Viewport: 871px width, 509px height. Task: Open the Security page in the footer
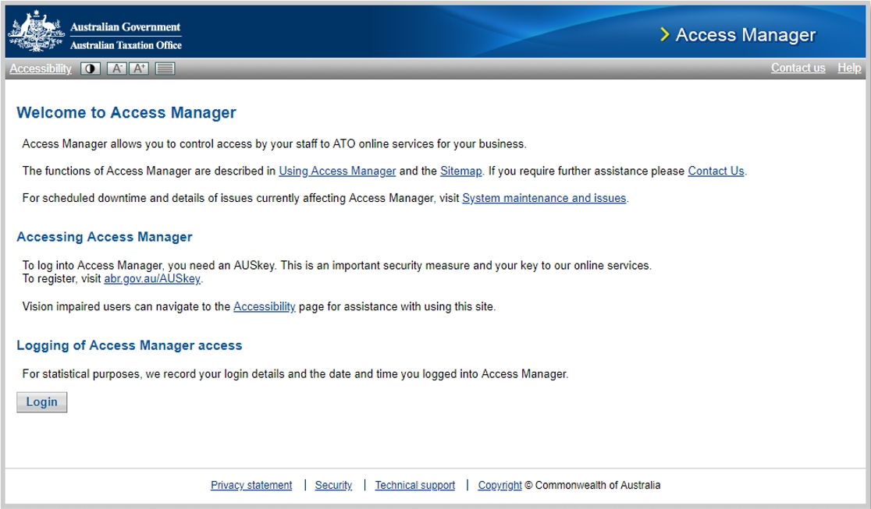(333, 485)
